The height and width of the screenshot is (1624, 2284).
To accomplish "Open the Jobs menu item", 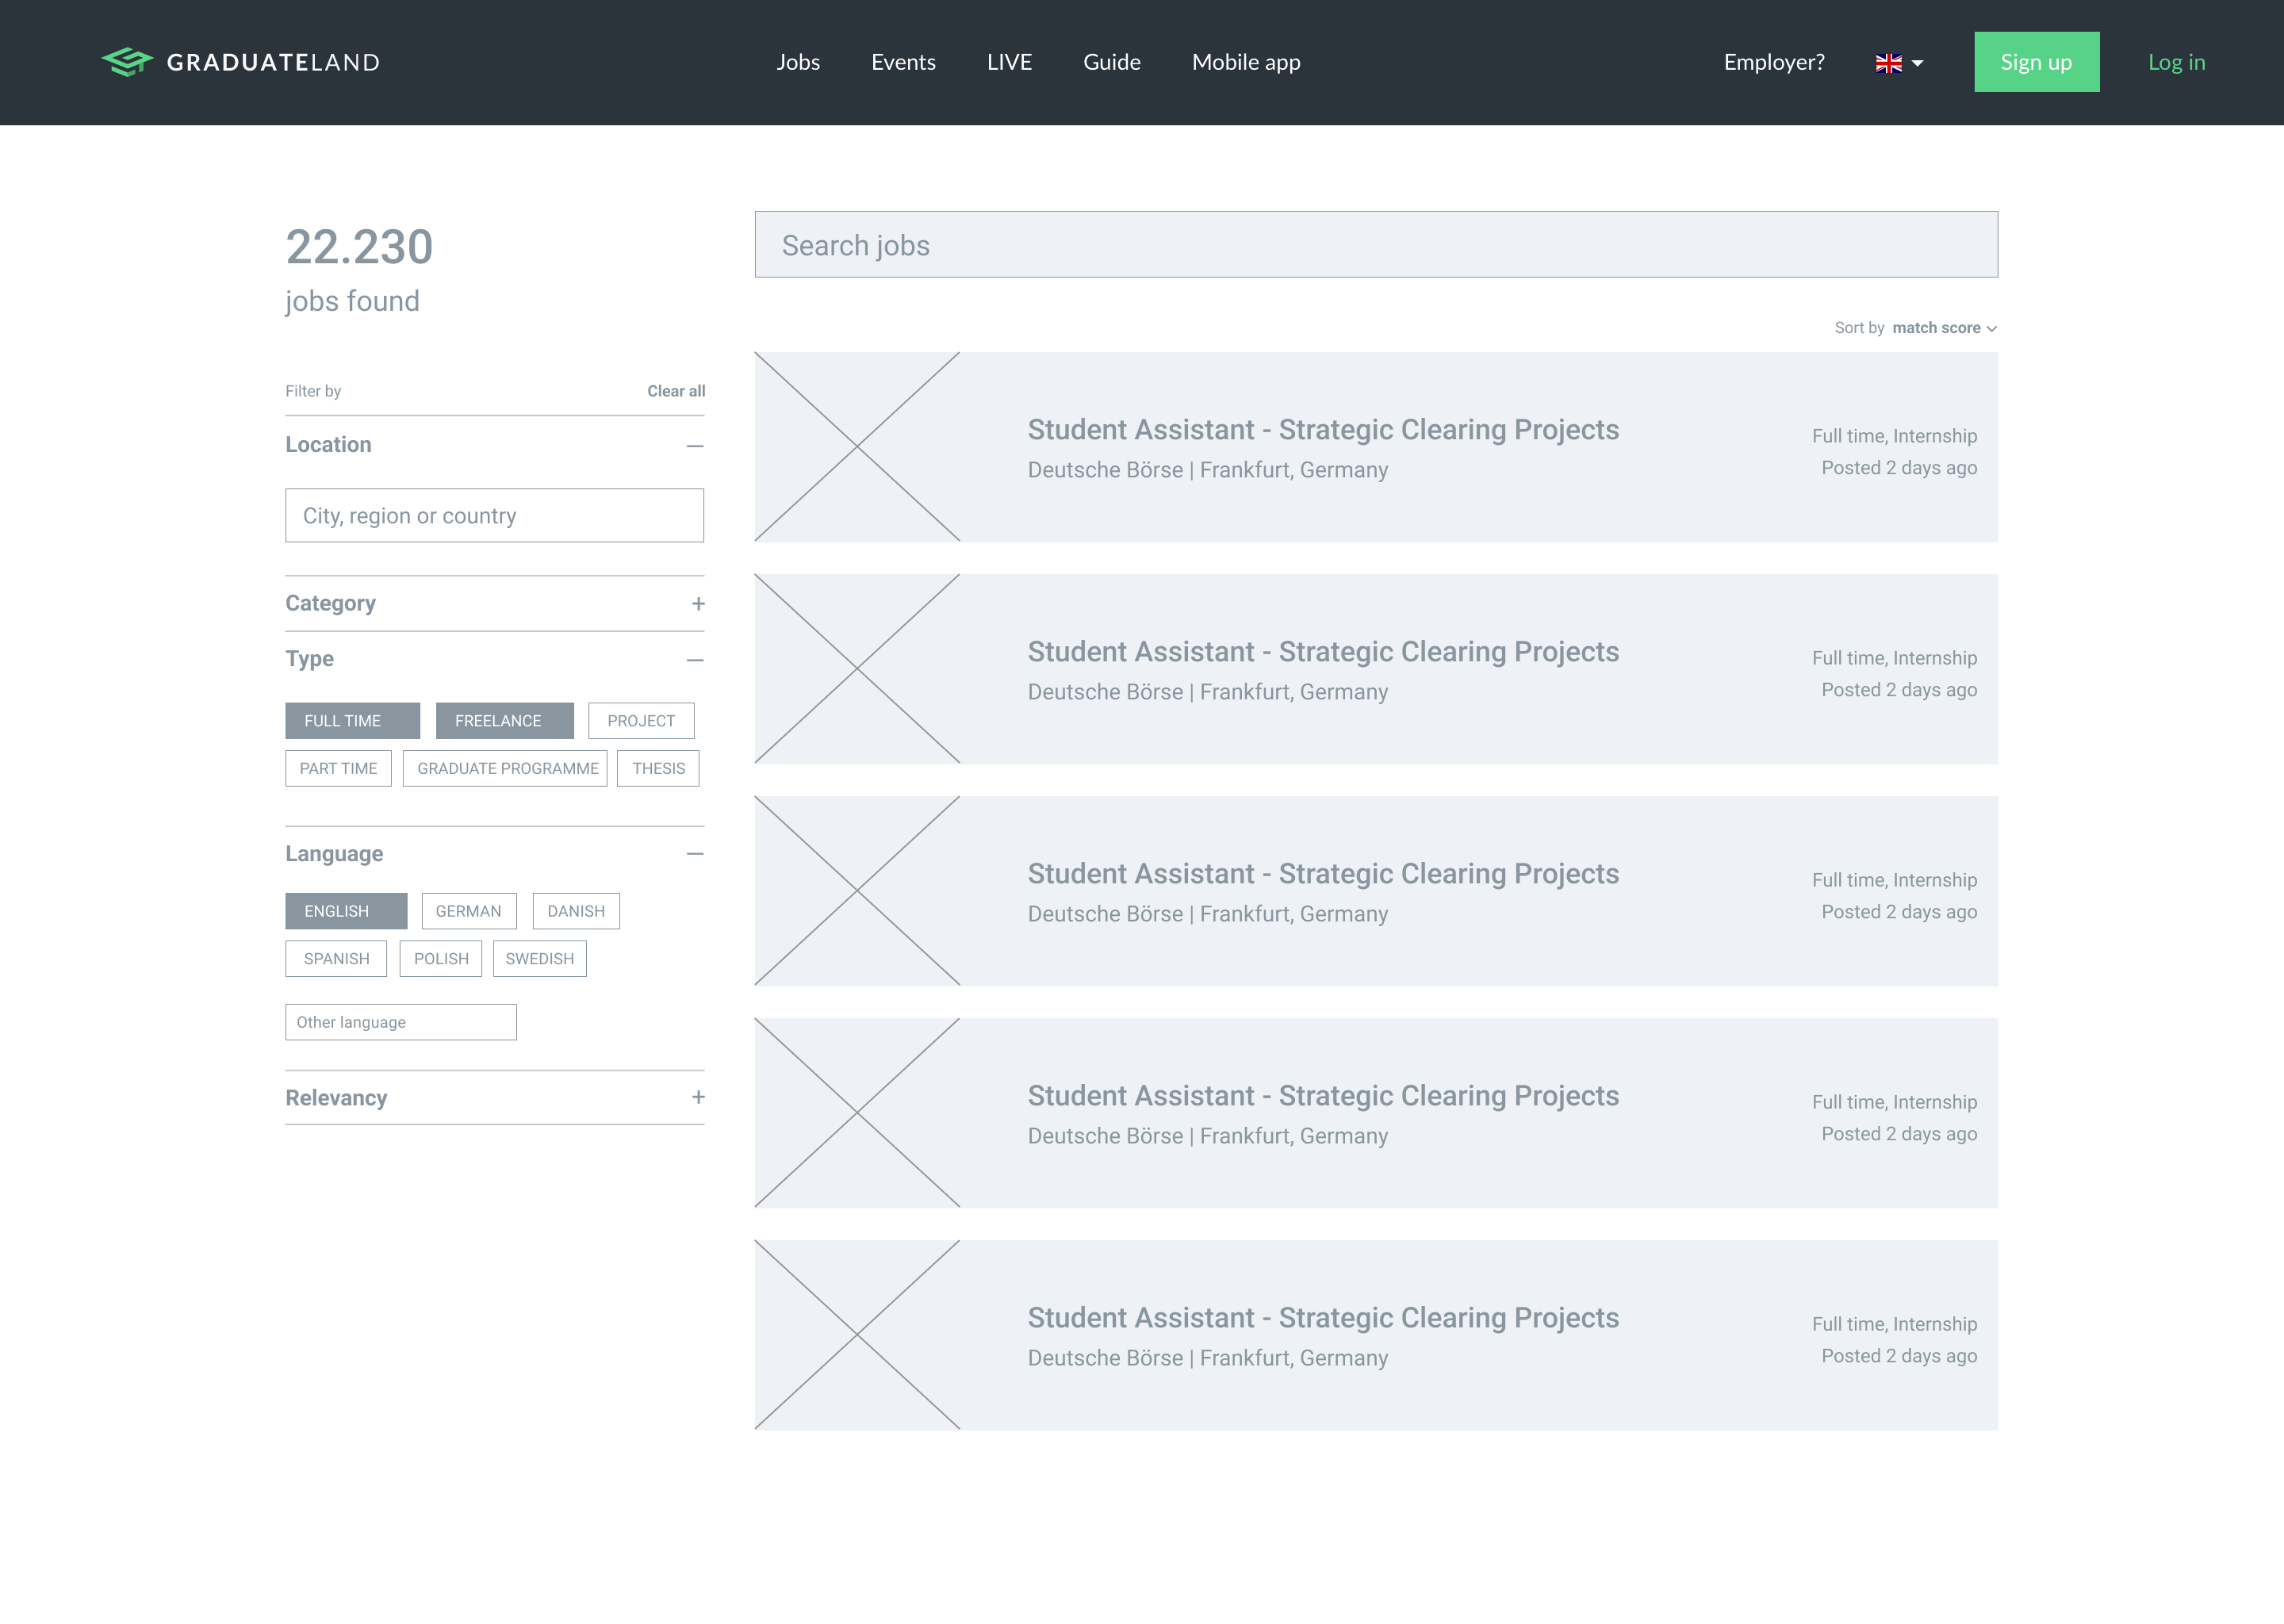I will (798, 62).
